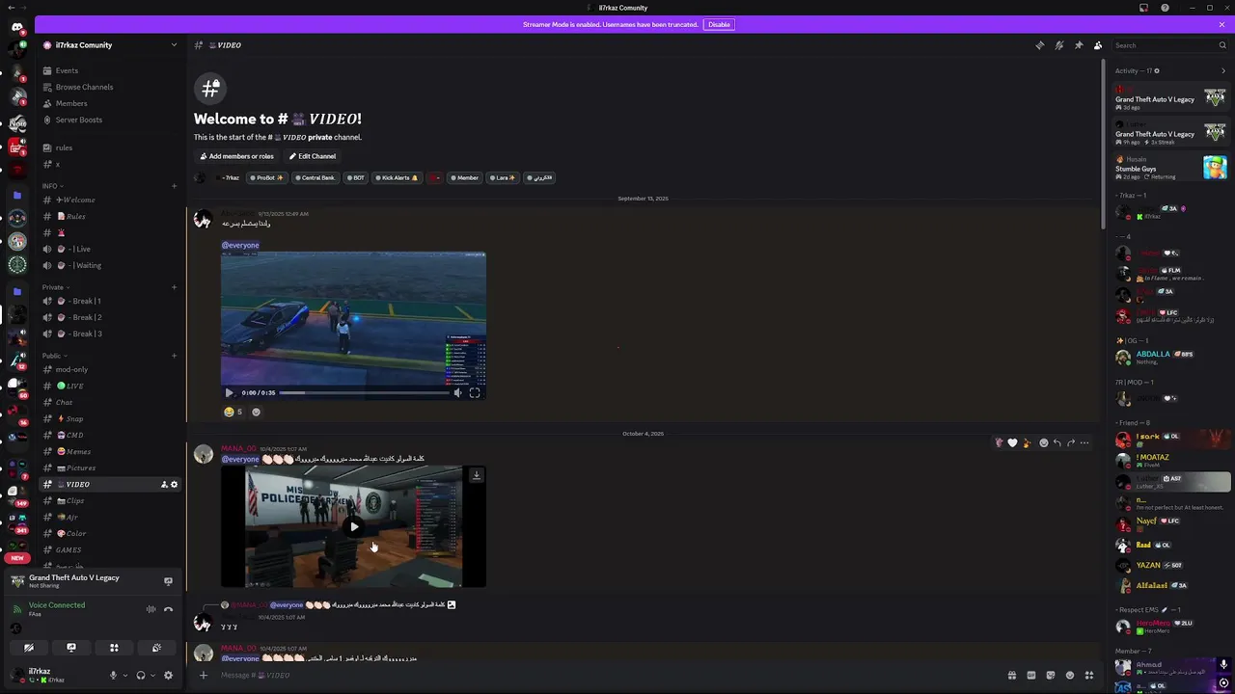Open the Memes channel

tap(109, 451)
